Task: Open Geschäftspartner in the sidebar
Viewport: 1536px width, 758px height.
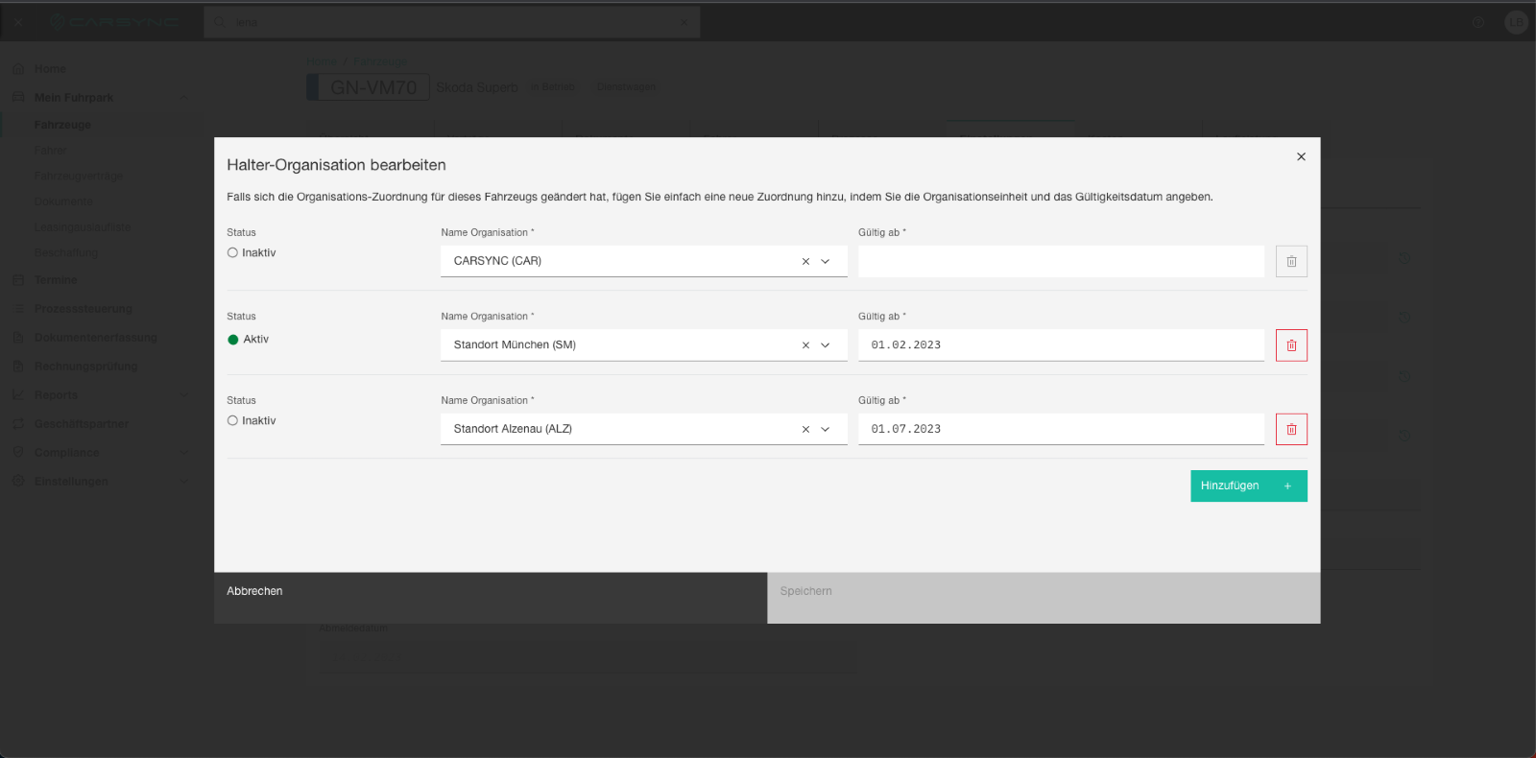Action: tap(82, 424)
